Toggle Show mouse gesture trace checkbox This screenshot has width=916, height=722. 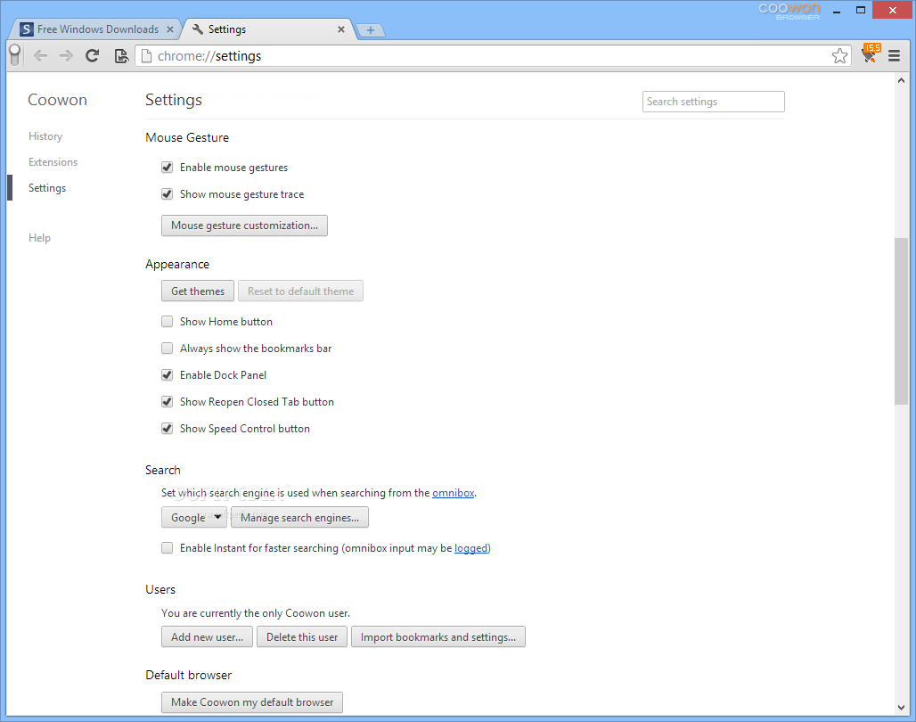point(168,194)
